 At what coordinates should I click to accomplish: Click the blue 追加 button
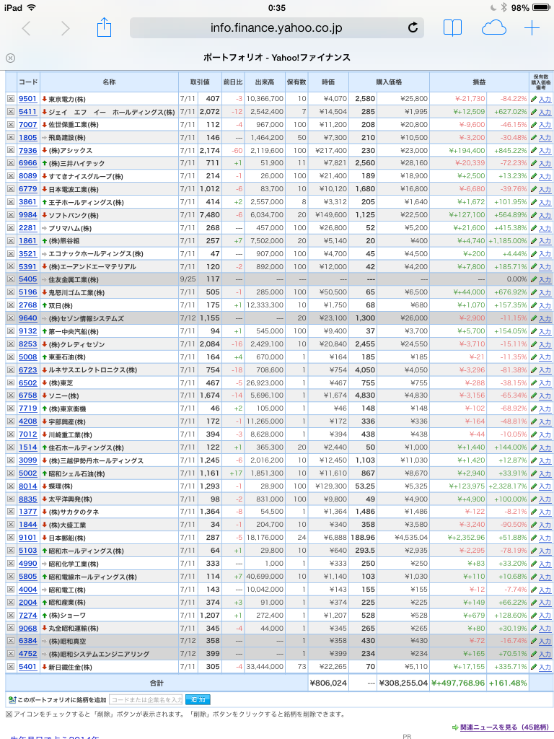click(198, 699)
